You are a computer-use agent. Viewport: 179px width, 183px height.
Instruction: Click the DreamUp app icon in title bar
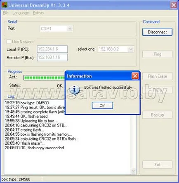5,5
